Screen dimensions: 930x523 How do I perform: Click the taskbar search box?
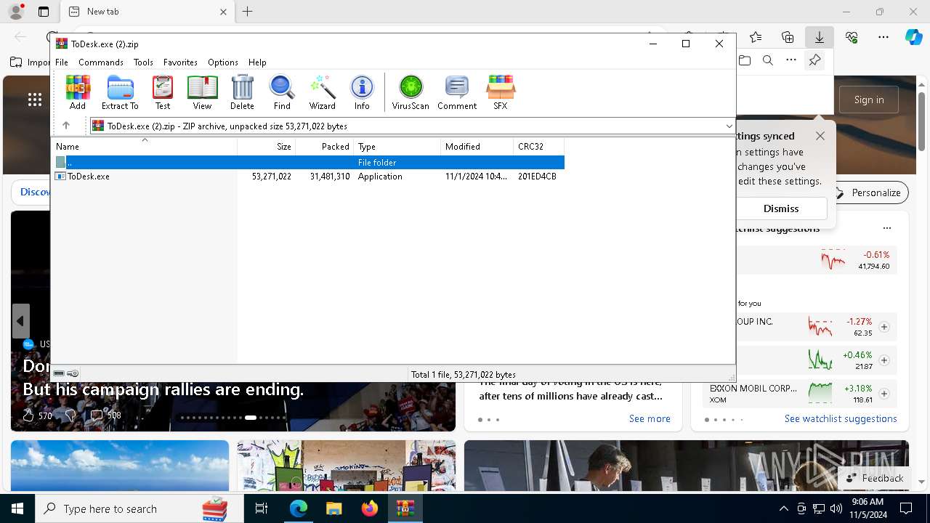[139, 508]
